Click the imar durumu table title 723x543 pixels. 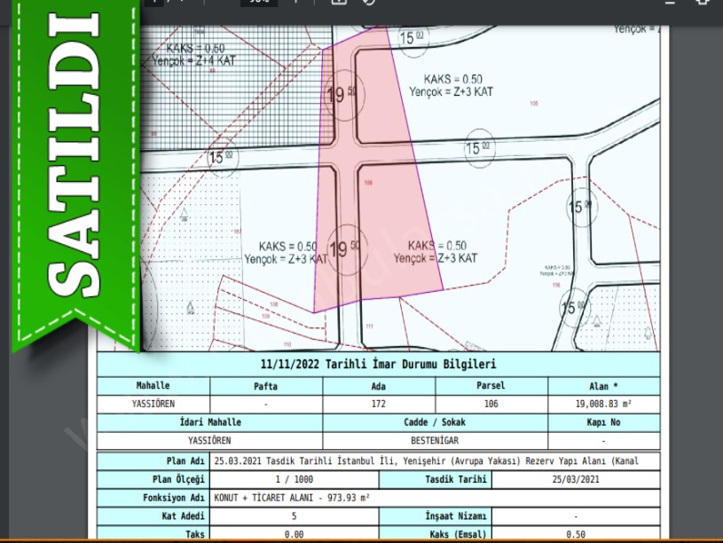point(378,365)
